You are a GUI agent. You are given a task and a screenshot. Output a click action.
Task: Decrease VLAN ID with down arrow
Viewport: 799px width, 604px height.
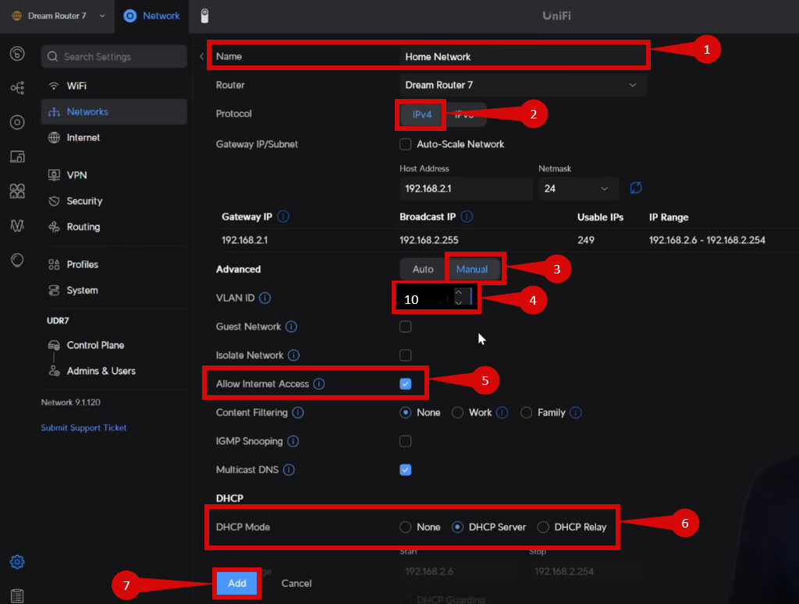pyautogui.click(x=459, y=302)
